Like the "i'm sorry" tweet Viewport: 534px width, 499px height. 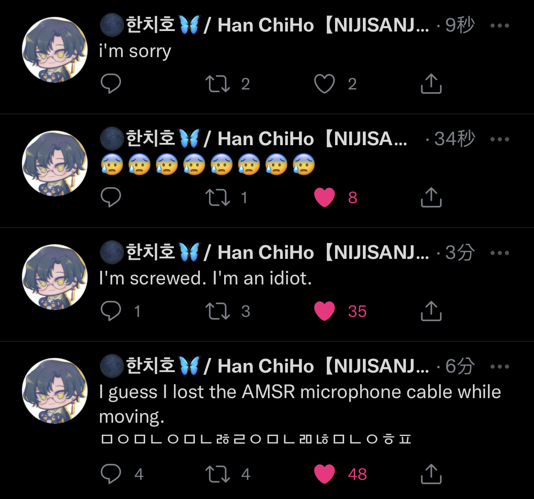point(324,84)
